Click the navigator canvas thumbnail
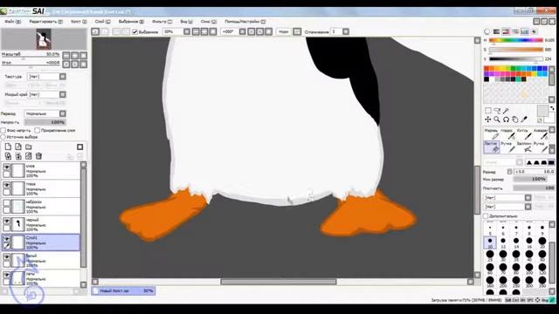559x314 pixels. tap(44, 39)
